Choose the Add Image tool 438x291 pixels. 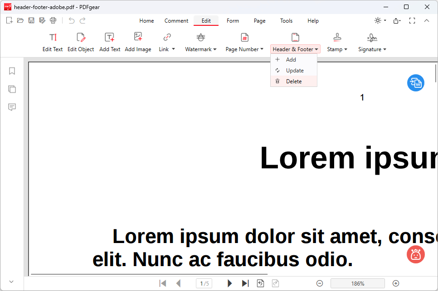point(138,43)
